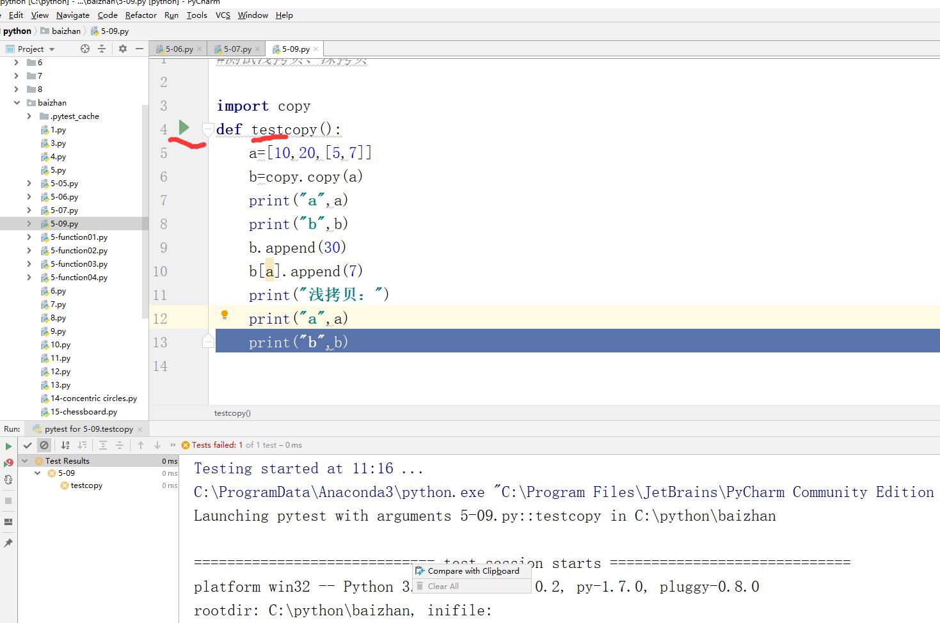Expand folder 7 in project tree

pyautogui.click(x=17, y=75)
